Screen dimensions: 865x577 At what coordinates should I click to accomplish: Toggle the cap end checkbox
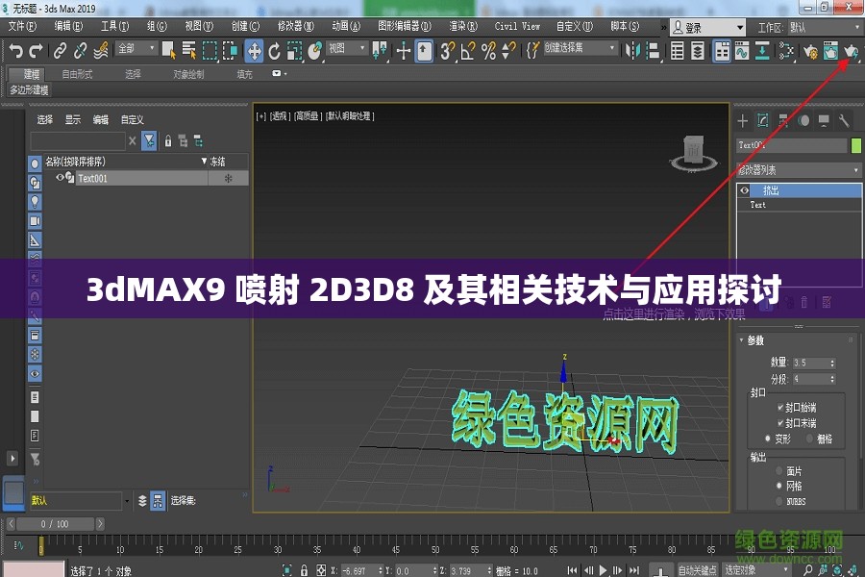coord(780,423)
